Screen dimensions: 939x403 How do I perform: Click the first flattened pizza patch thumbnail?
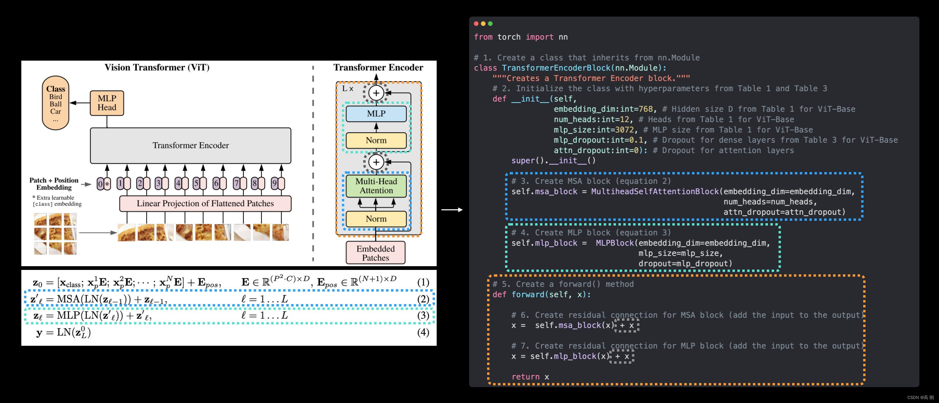(127, 233)
